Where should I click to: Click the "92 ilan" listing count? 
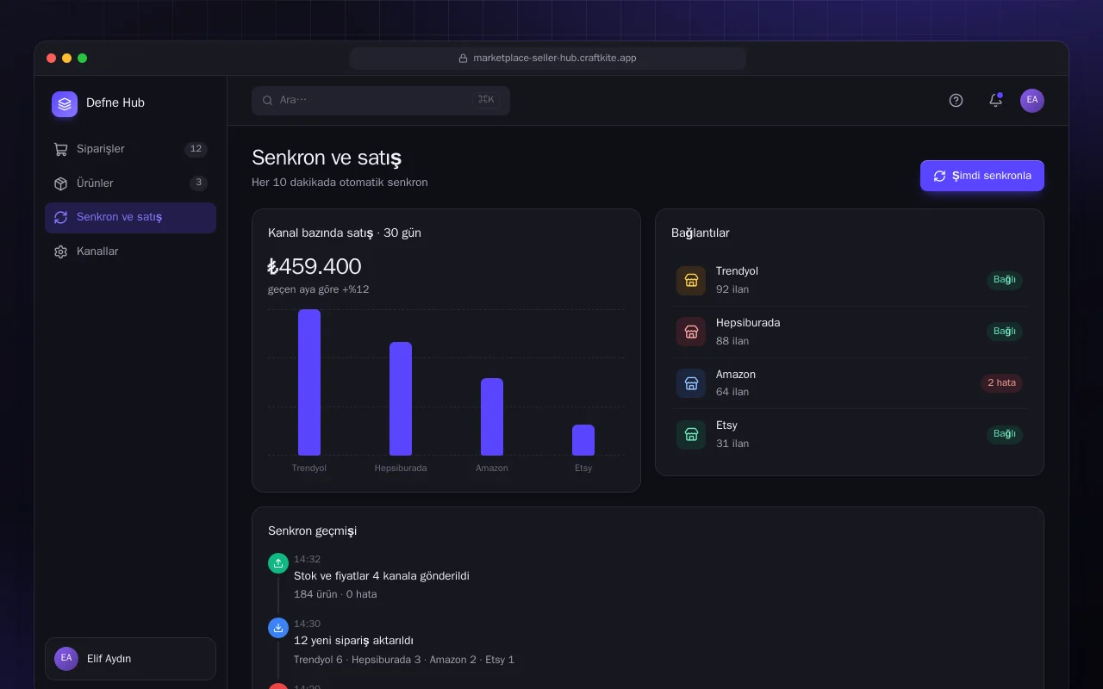coord(732,289)
